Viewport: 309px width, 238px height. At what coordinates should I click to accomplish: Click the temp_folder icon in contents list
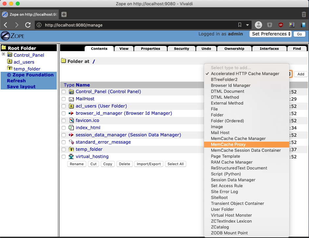point(71,149)
